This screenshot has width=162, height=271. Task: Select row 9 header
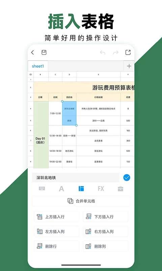click(x=31, y=162)
